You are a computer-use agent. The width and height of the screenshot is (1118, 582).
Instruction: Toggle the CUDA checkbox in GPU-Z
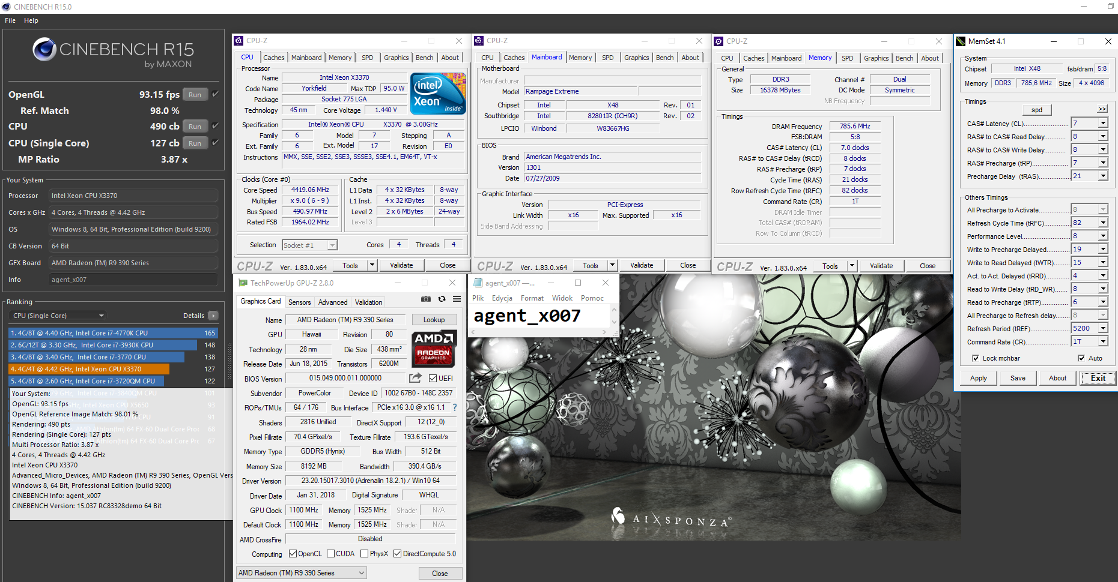pos(330,554)
